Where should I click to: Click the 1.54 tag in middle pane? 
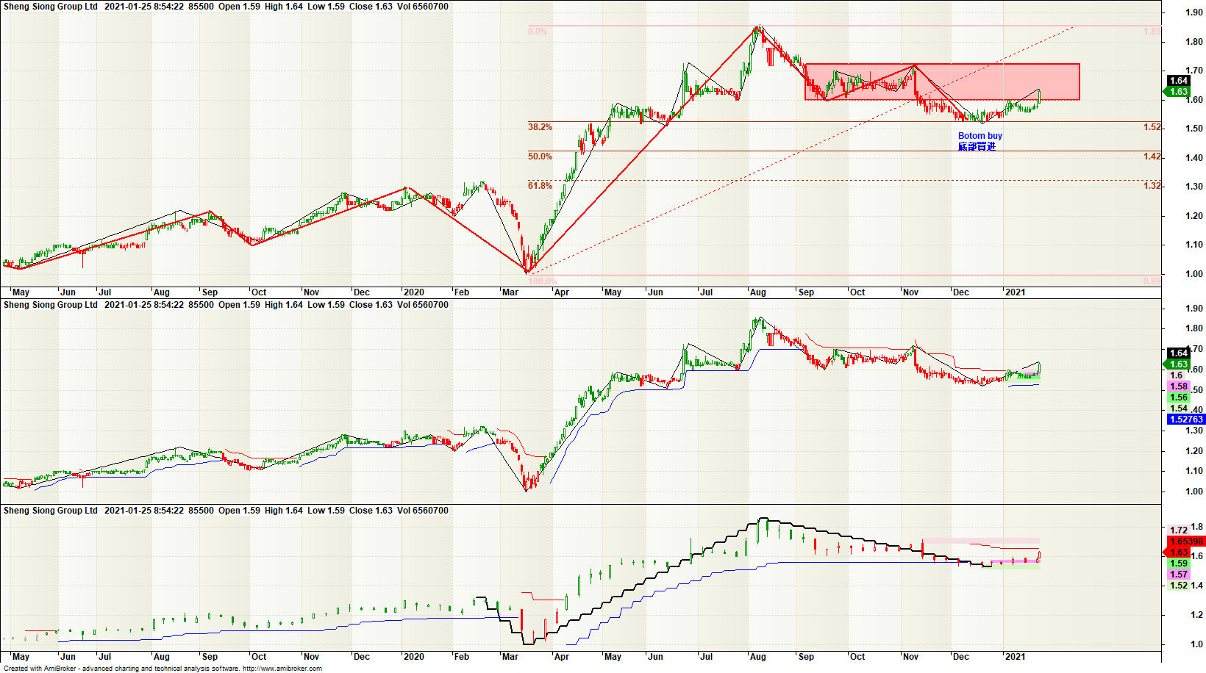pos(1179,409)
